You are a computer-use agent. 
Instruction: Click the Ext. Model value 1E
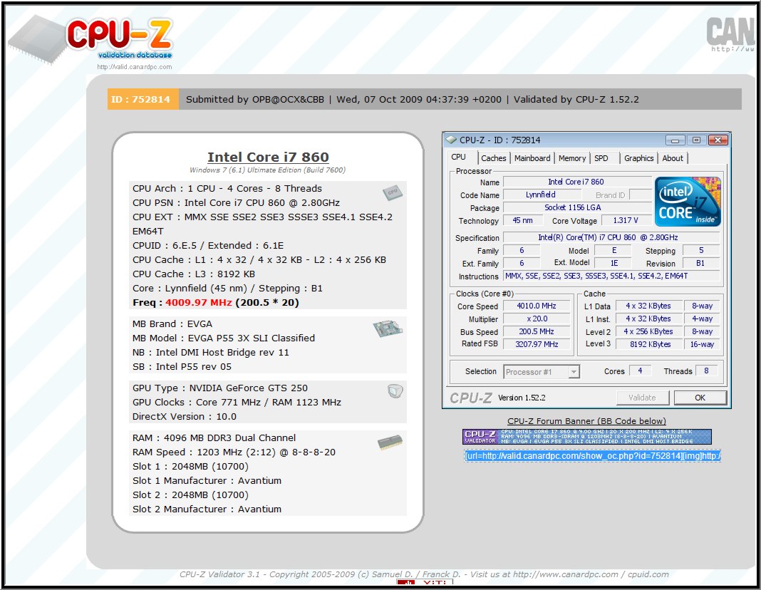(x=614, y=263)
